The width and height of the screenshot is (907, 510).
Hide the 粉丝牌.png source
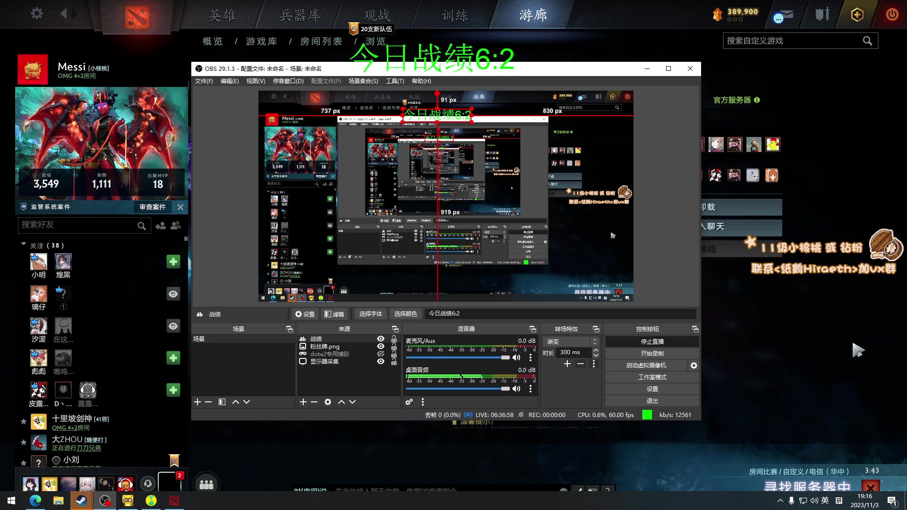click(x=381, y=346)
